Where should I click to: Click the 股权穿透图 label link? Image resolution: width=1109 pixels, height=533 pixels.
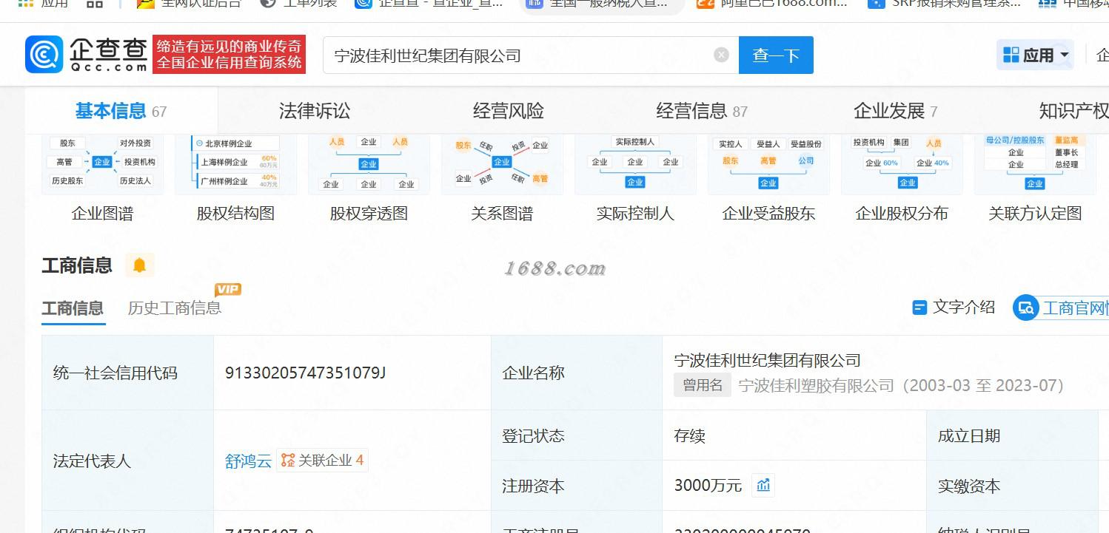[x=369, y=214]
